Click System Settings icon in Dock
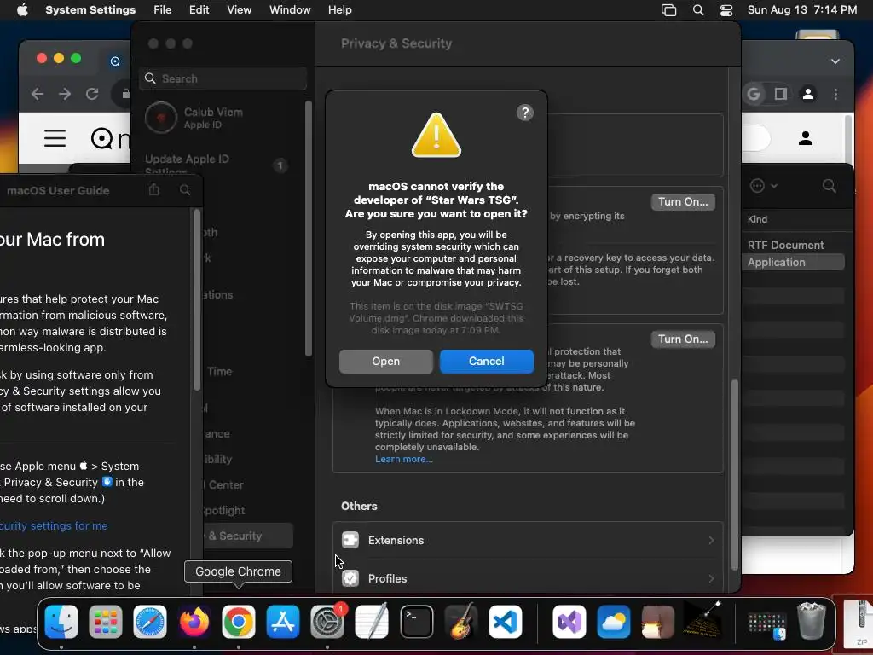This screenshot has height=655, width=873. pyautogui.click(x=327, y=622)
